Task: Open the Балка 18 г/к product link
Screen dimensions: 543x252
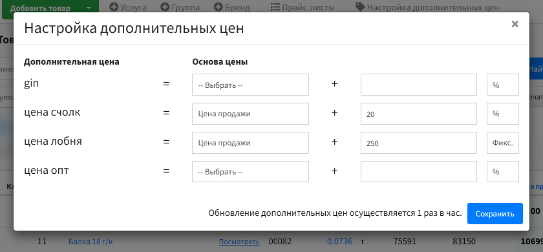Action: 90,241
